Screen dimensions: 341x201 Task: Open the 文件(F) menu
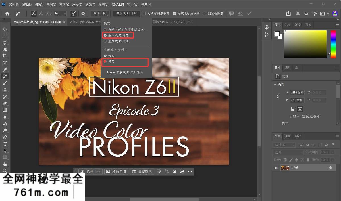(x=14, y=5)
